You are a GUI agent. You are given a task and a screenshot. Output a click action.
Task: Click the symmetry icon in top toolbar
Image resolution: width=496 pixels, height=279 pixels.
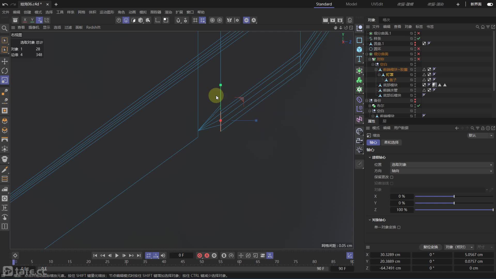[229, 20]
